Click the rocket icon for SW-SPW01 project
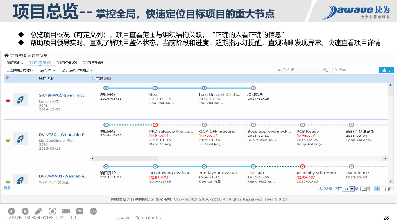Screen dimensions: 397x223 coord(20,100)
